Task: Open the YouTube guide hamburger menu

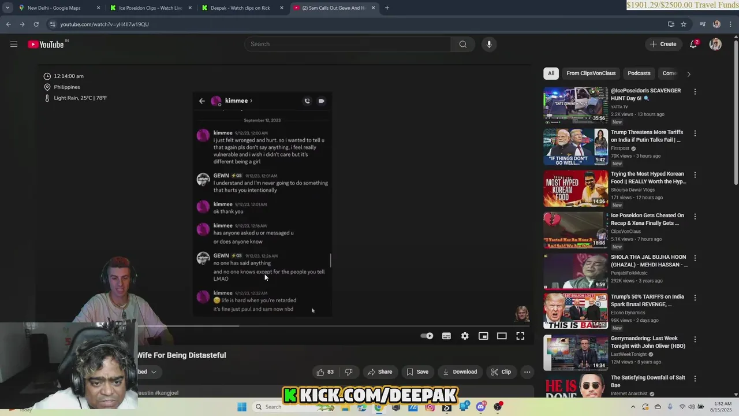Action: pyautogui.click(x=14, y=44)
